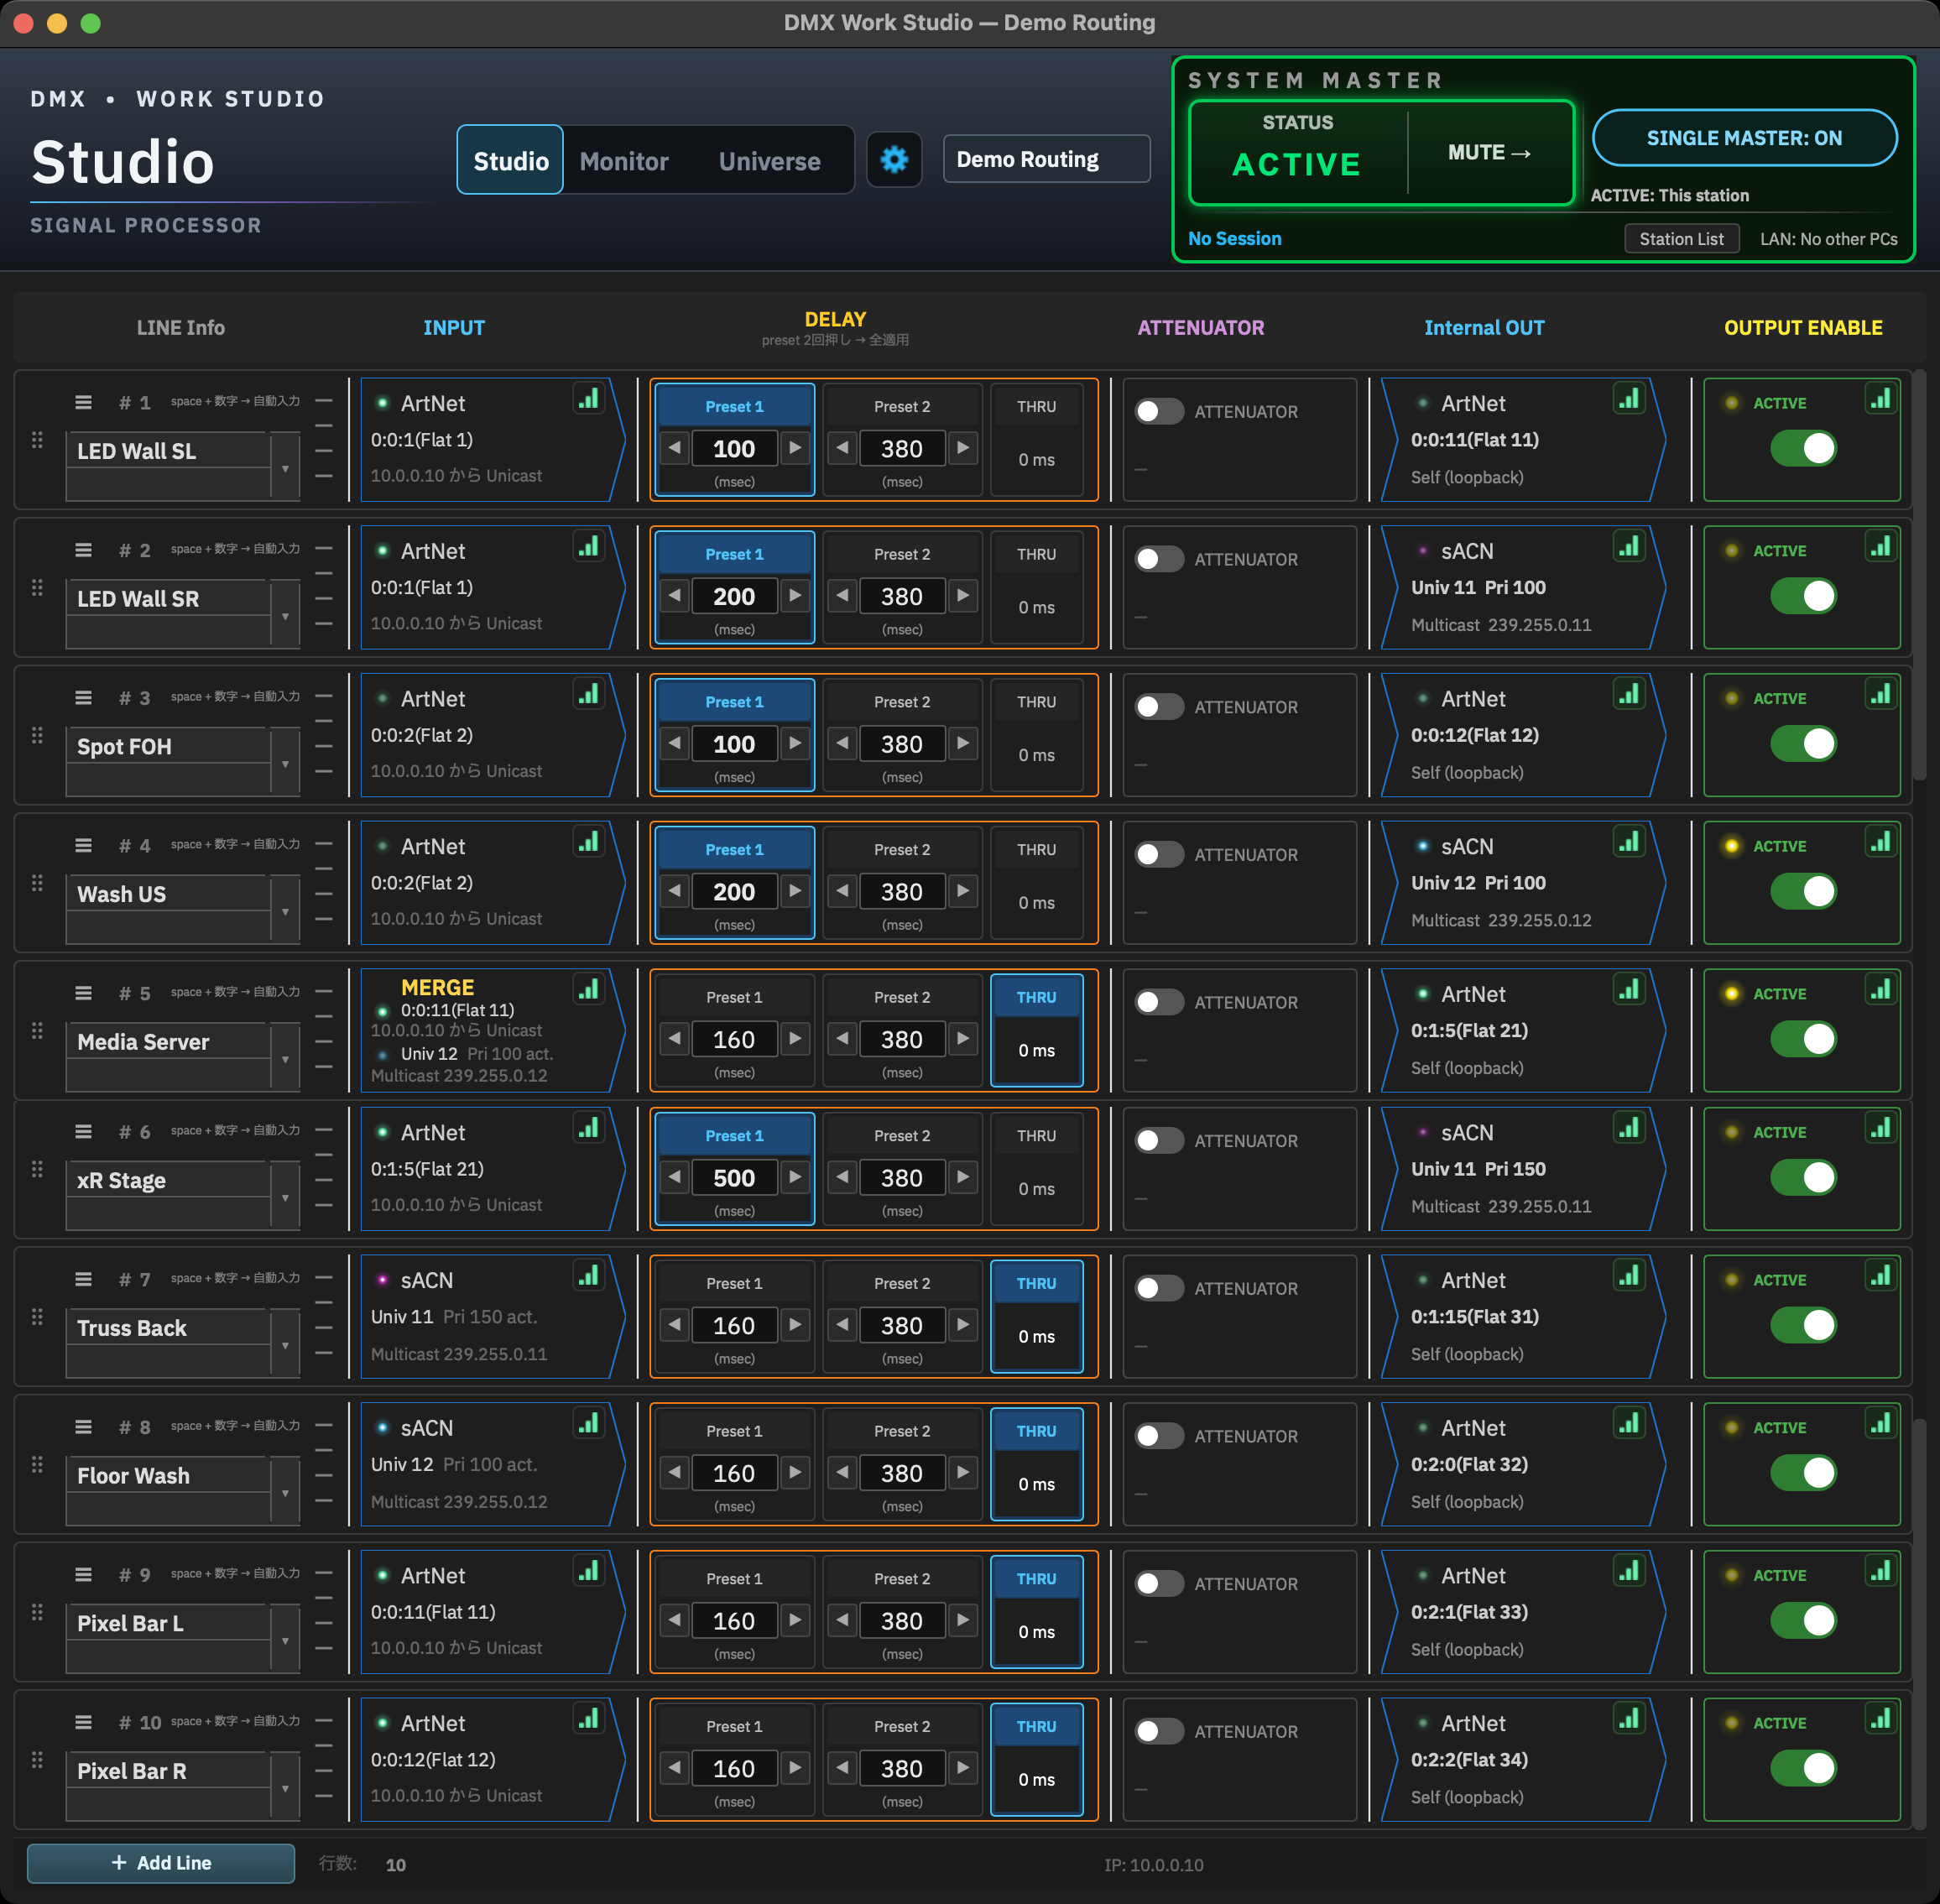The width and height of the screenshot is (1940, 1904).
Task: Open name dropdown for Wash US
Action: point(285,910)
